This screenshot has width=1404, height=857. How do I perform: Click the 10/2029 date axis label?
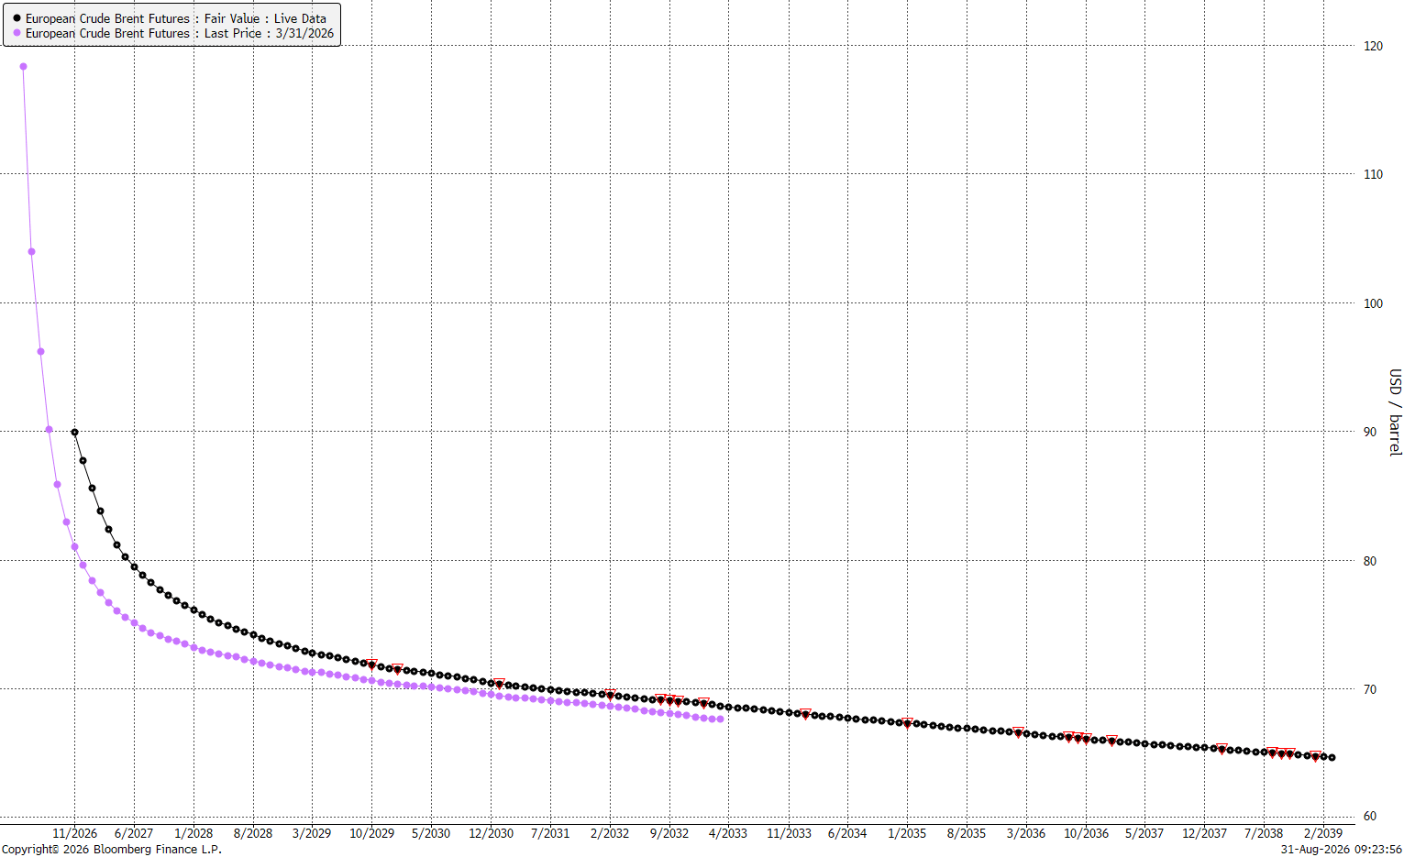(371, 833)
